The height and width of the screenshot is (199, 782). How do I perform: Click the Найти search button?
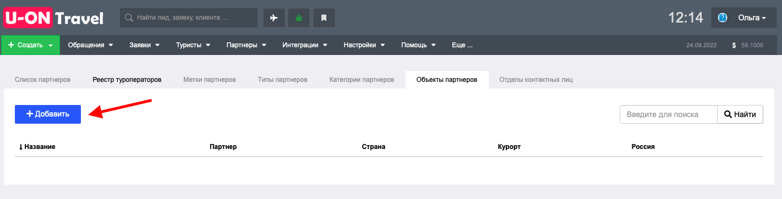point(740,114)
